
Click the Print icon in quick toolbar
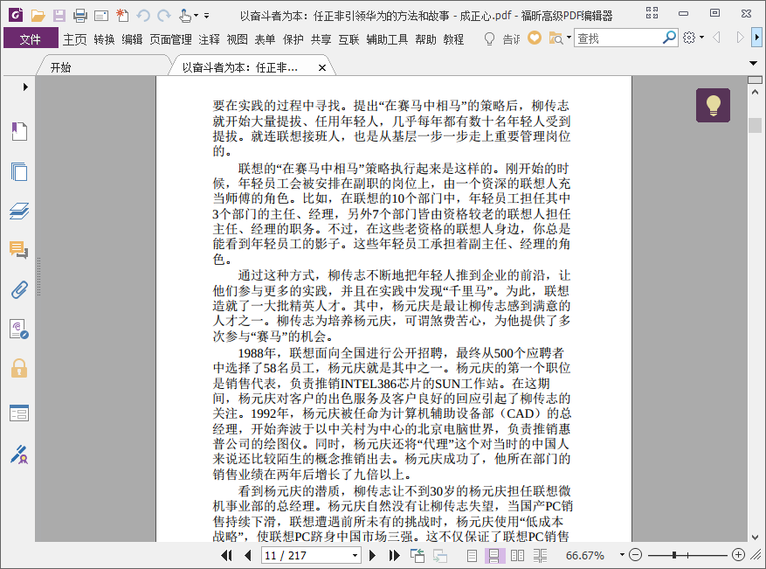coord(80,16)
